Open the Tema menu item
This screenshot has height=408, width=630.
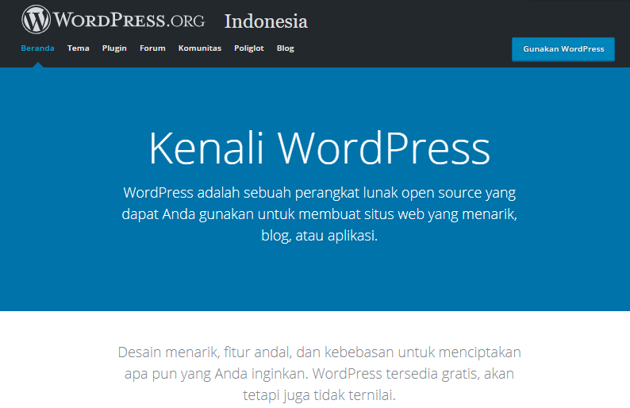coord(79,48)
